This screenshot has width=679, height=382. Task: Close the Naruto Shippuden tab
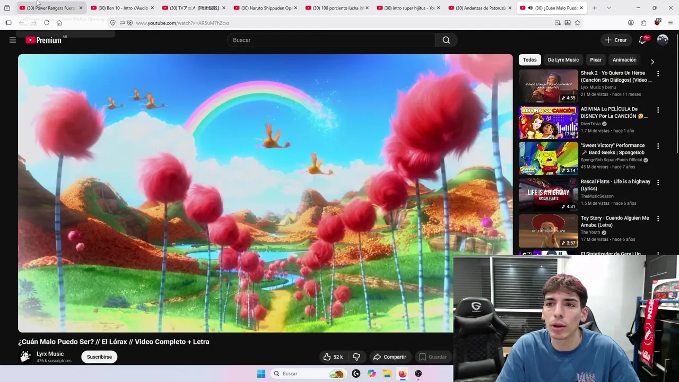point(295,8)
